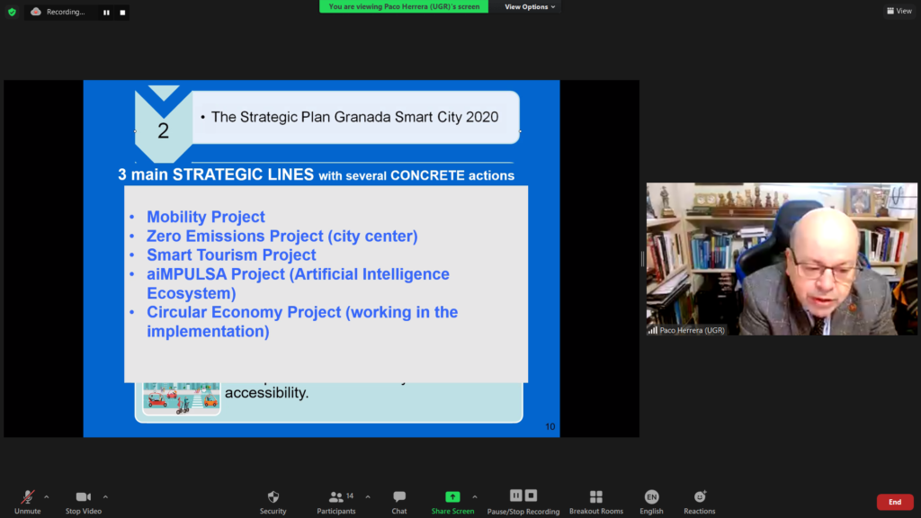Open the Chat panel

(399, 500)
